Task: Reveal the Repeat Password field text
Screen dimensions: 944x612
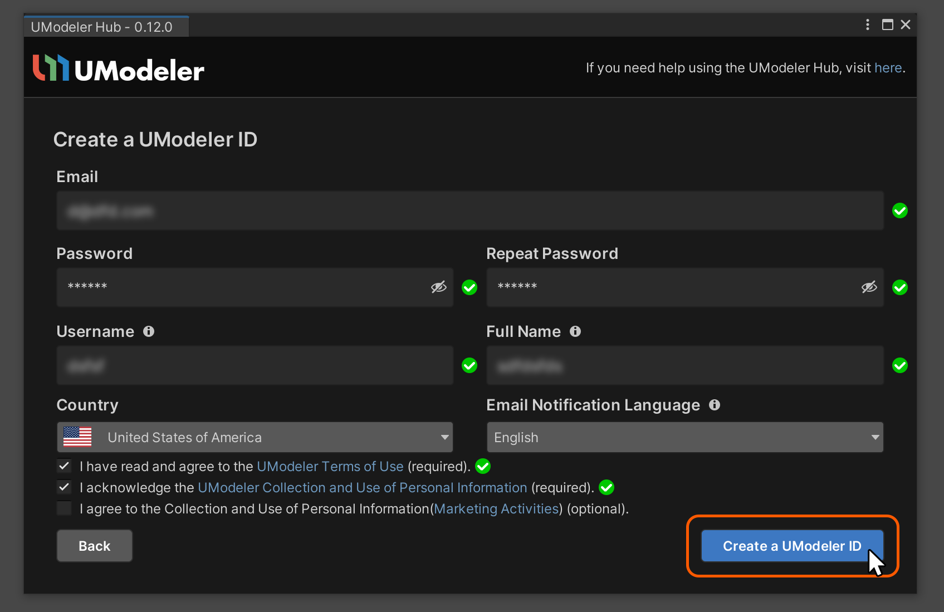Action: pyautogui.click(x=869, y=287)
